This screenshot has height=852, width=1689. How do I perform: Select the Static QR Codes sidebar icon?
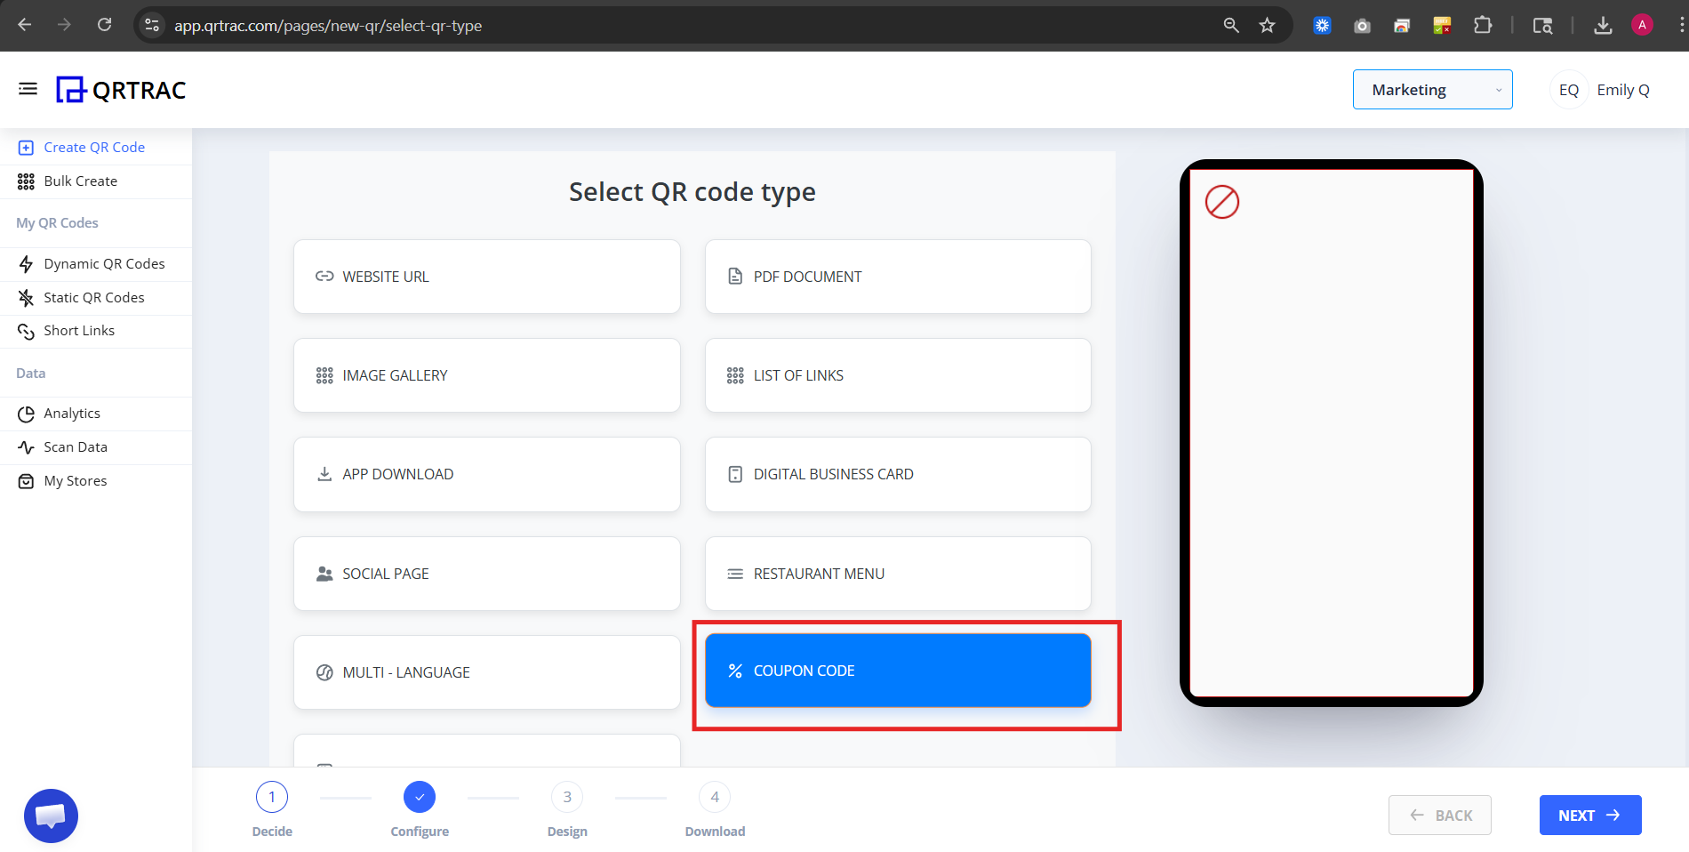pyautogui.click(x=26, y=297)
